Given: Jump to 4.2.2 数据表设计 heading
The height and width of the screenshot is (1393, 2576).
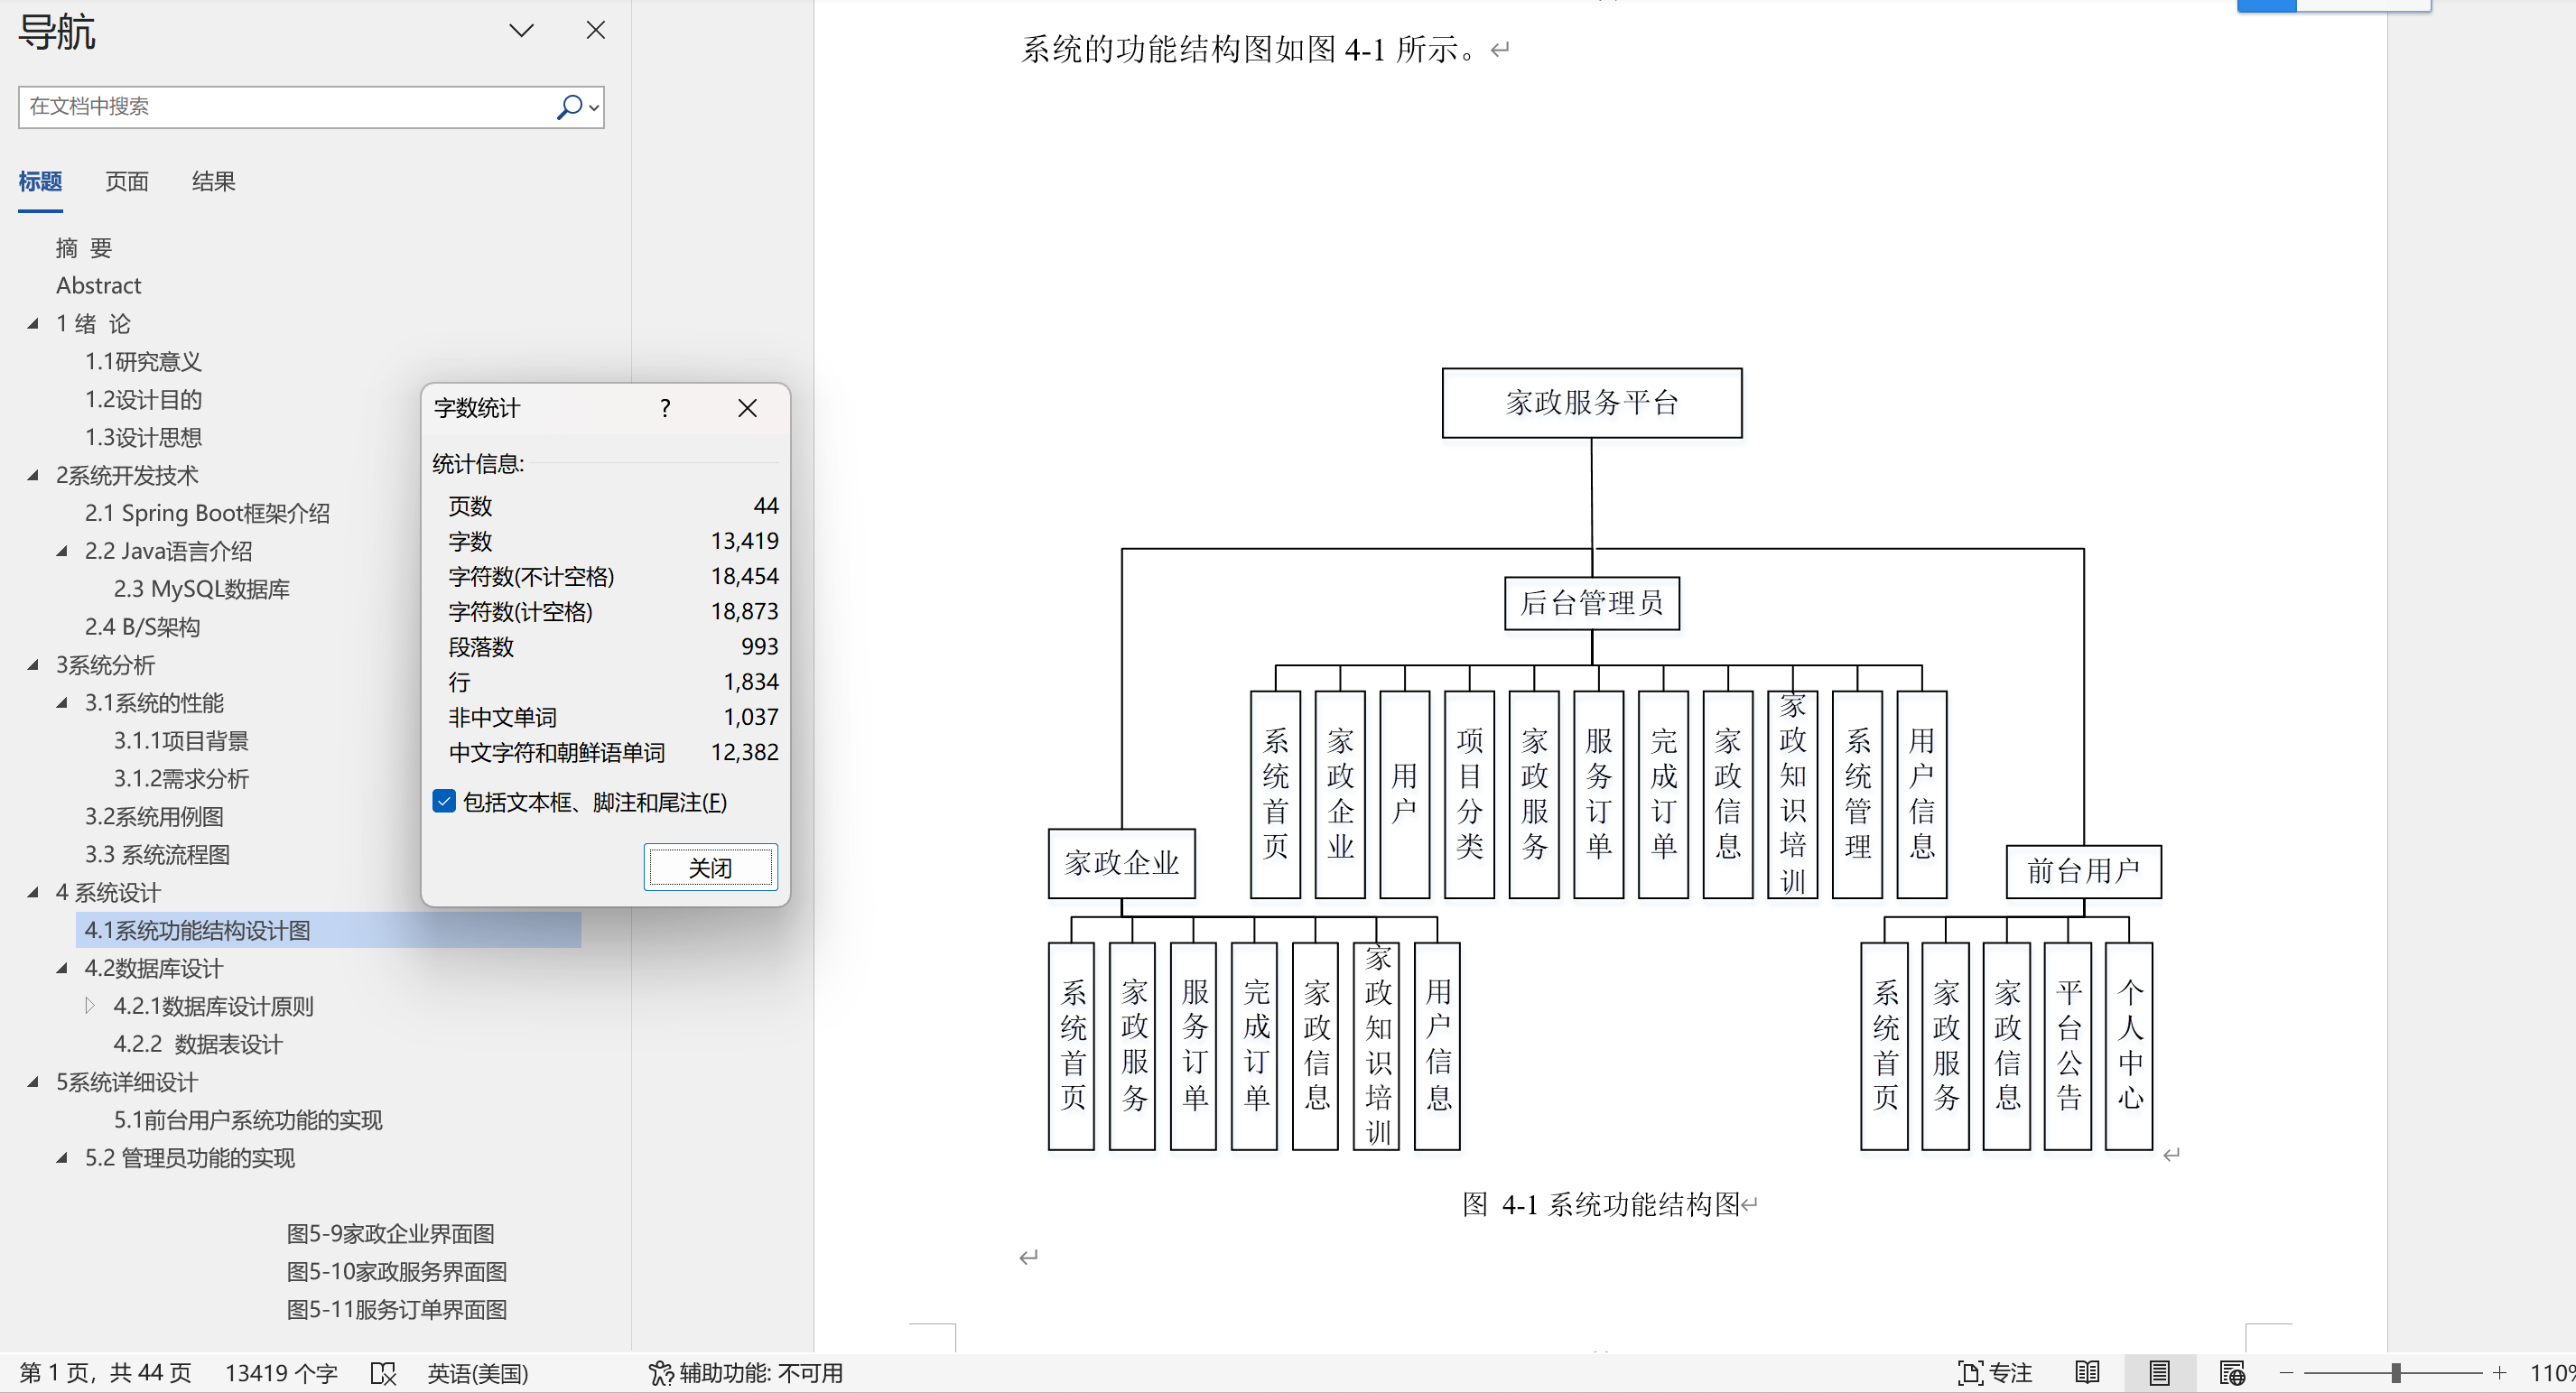Looking at the screenshot, I should [198, 1044].
